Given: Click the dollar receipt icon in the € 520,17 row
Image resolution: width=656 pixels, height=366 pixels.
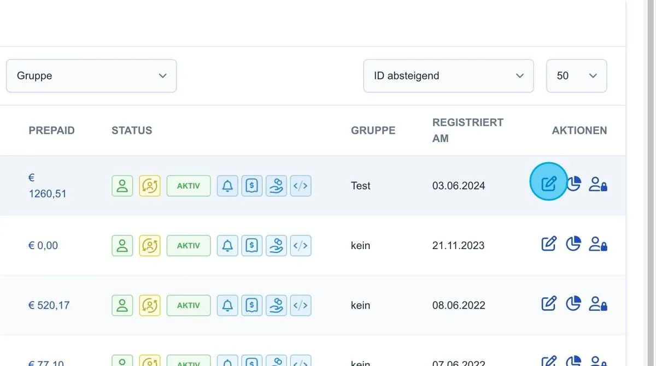Looking at the screenshot, I should coord(252,305).
